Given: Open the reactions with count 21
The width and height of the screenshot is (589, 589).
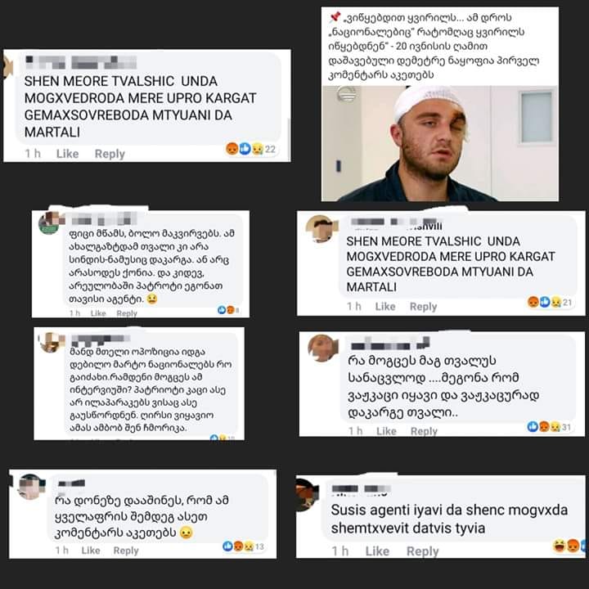Looking at the screenshot, I should click(550, 302).
